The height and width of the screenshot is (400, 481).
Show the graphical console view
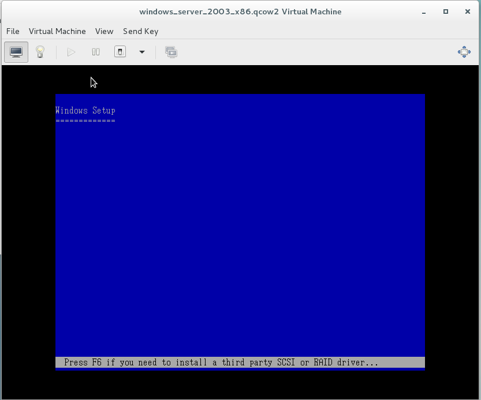coord(16,52)
